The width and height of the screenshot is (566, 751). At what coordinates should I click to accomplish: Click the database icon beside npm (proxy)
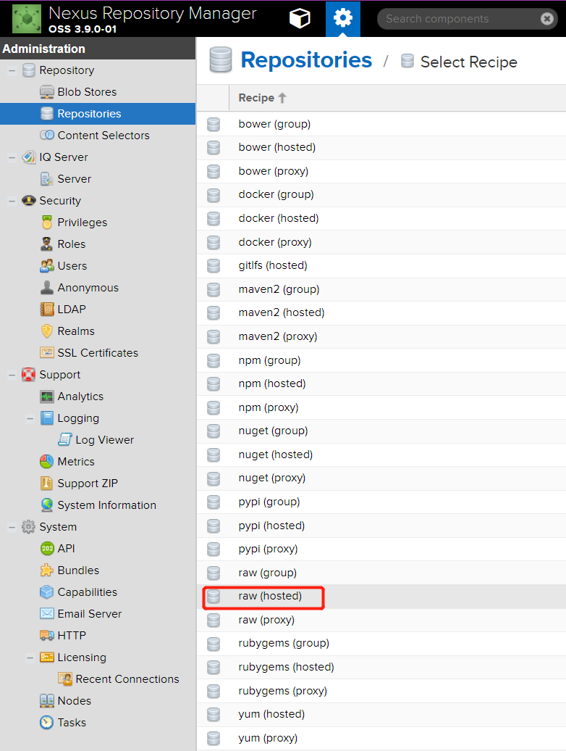[x=214, y=407]
